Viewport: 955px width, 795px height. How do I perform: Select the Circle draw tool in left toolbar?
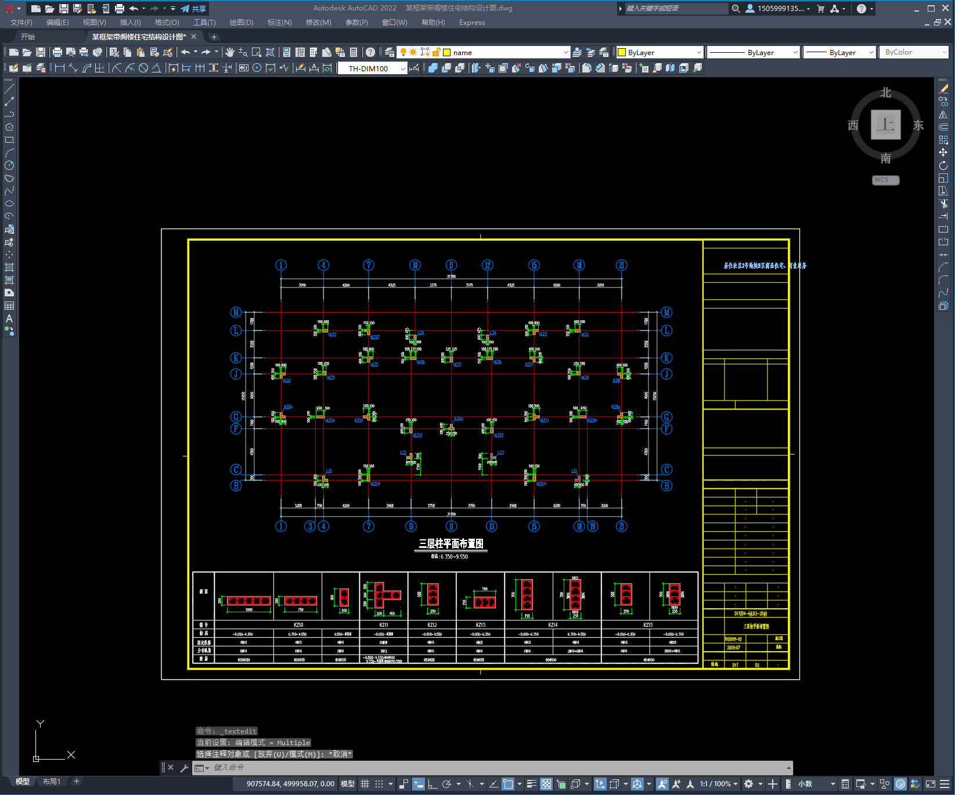[9, 165]
